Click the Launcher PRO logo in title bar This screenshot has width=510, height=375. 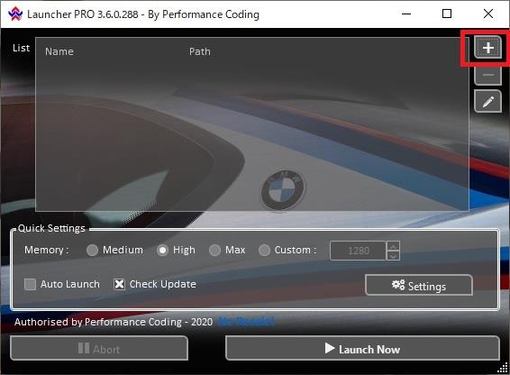tap(15, 14)
